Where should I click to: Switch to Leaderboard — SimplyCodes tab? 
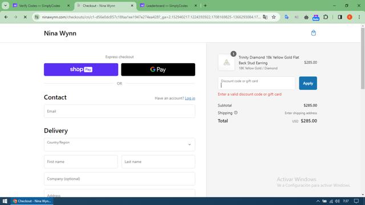(167, 6)
